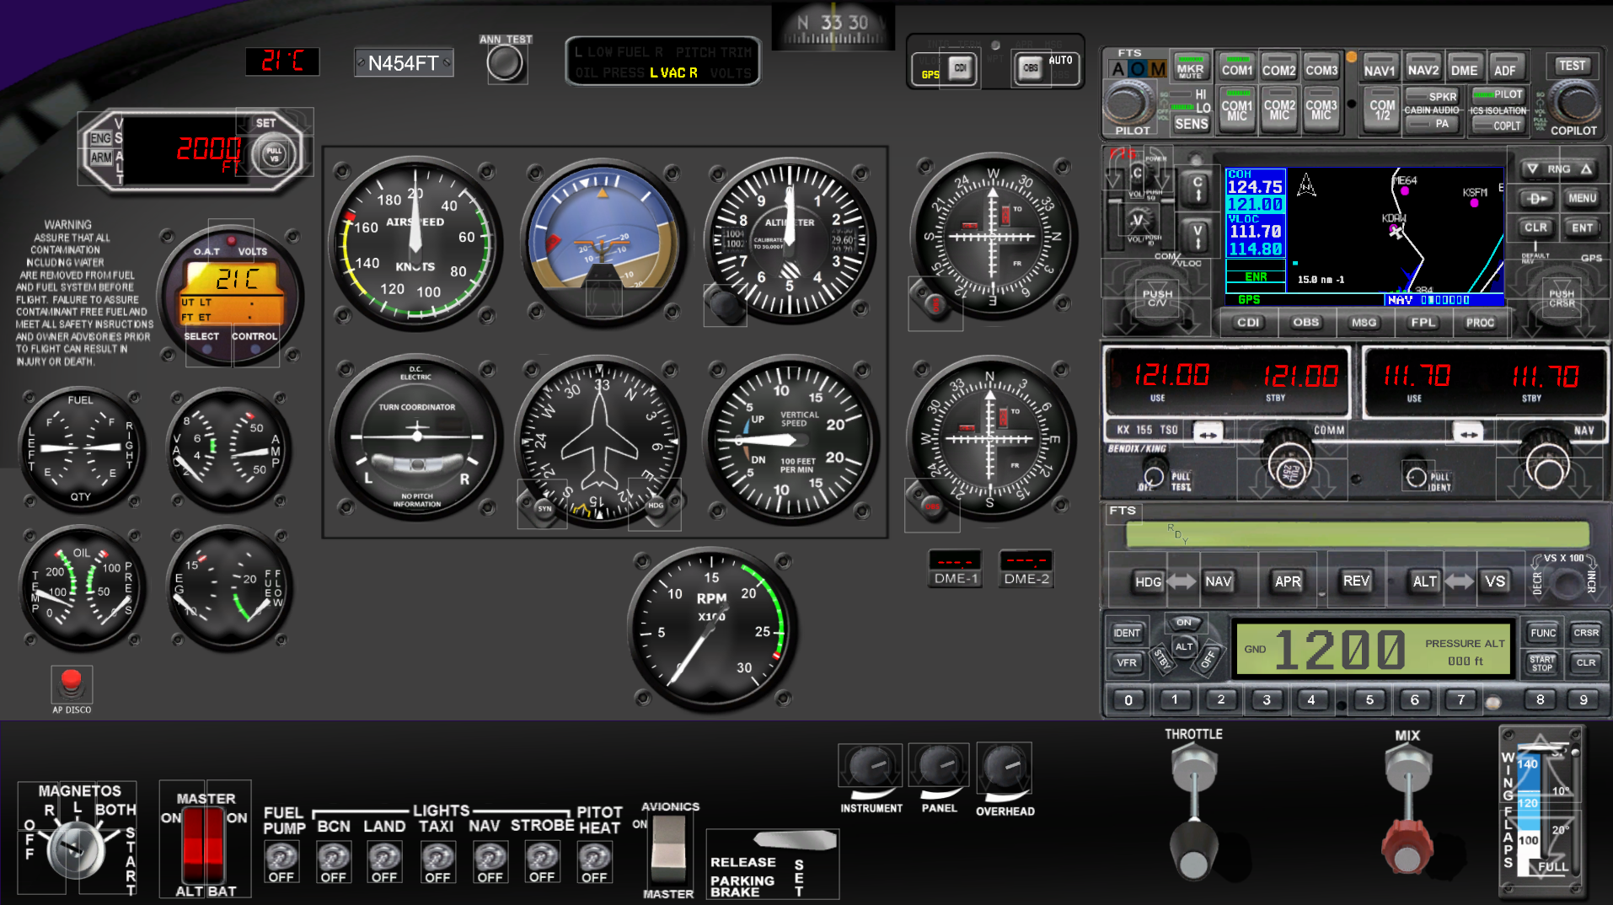Click the VOR2 OBS knob

pos(932,506)
